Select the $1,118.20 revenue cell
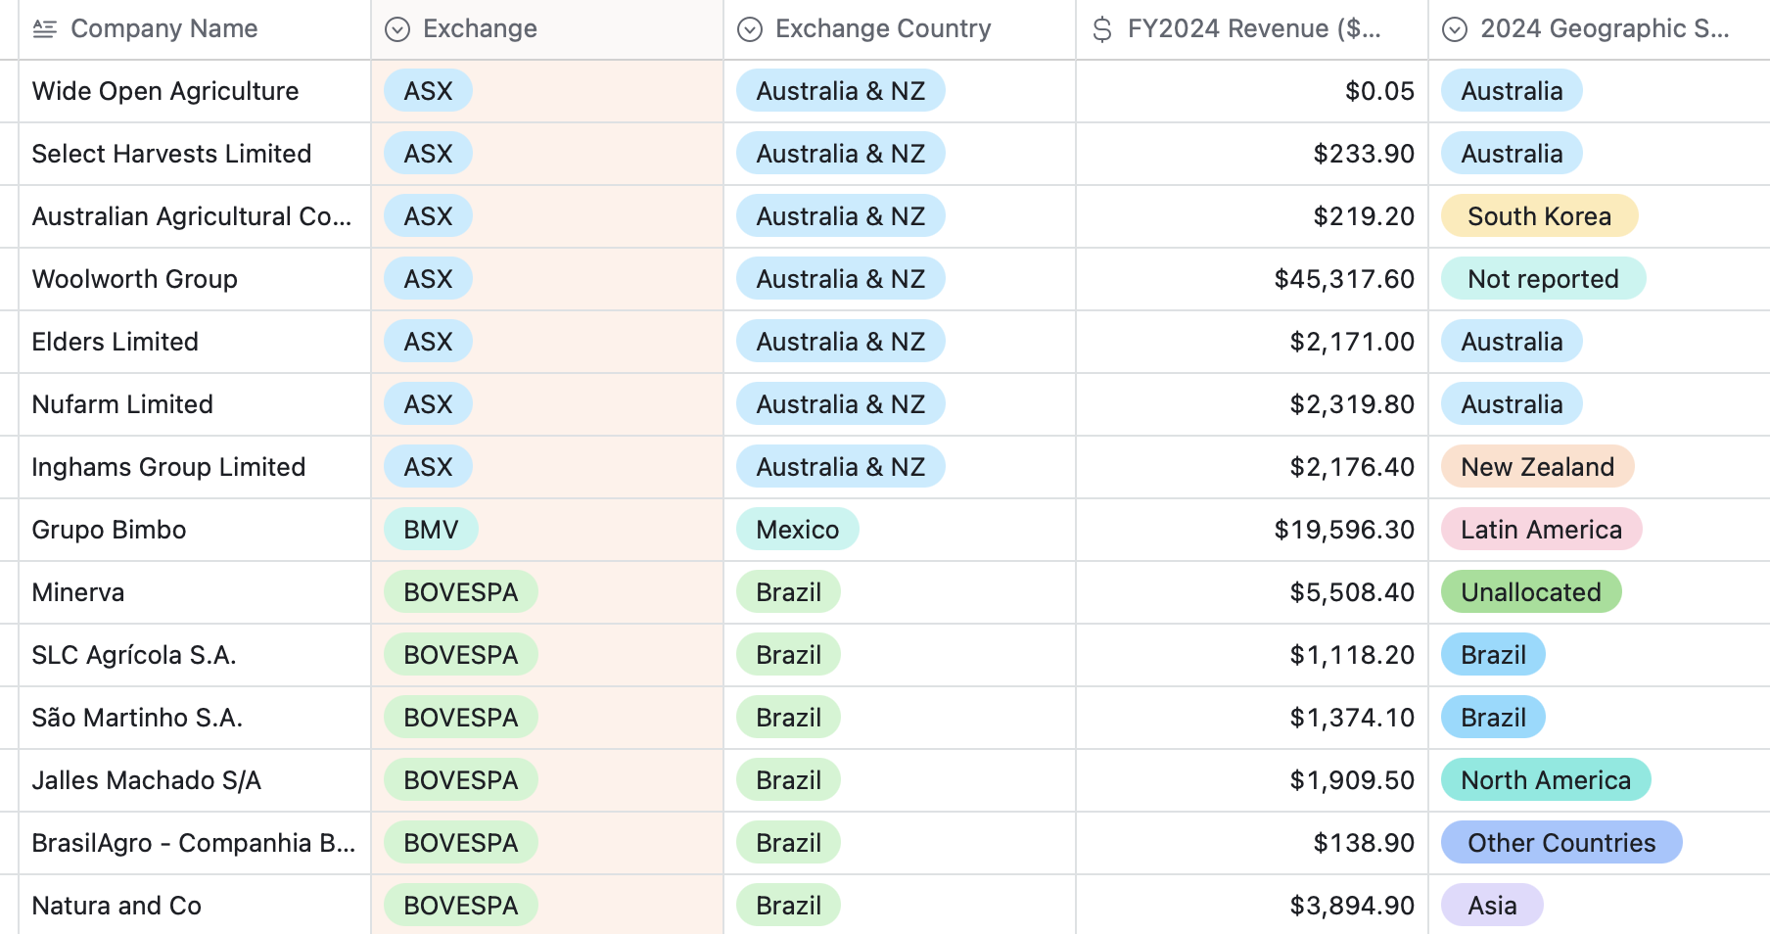Image resolution: width=1770 pixels, height=934 pixels. point(1252,655)
